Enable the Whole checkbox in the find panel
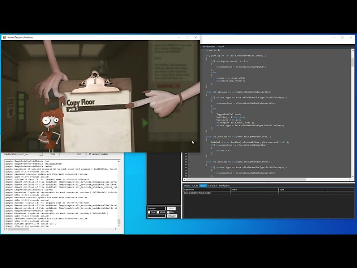This screenshot has height=268, width=357. tap(158, 212)
